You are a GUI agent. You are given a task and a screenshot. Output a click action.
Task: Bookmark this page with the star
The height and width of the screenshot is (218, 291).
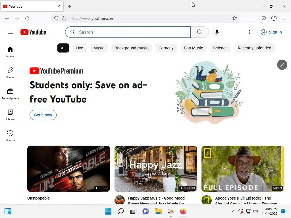point(234,18)
